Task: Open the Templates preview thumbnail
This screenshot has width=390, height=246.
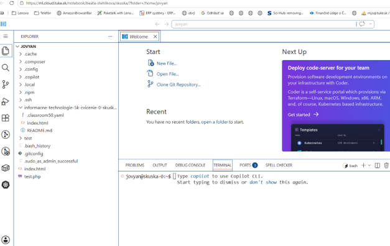Action: pyautogui.click(x=338, y=138)
